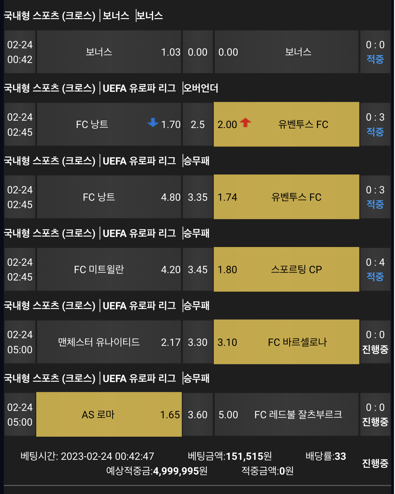Select the highlighted 유벤투스 FC over/under 2.00 cell
This screenshot has width=395, height=494.
(286, 124)
